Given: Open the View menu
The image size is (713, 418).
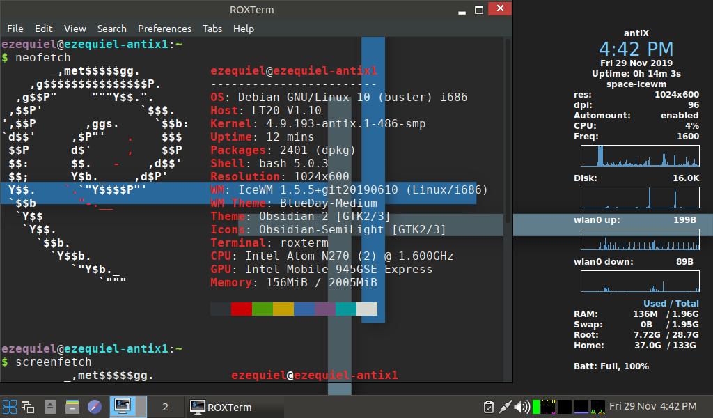Looking at the screenshot, I should coord(75,29).
